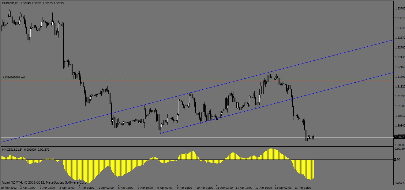Click the 1.3162 price axis label
Image resolution: width=405 pixels, height=190 pixels.
point(400,87)
